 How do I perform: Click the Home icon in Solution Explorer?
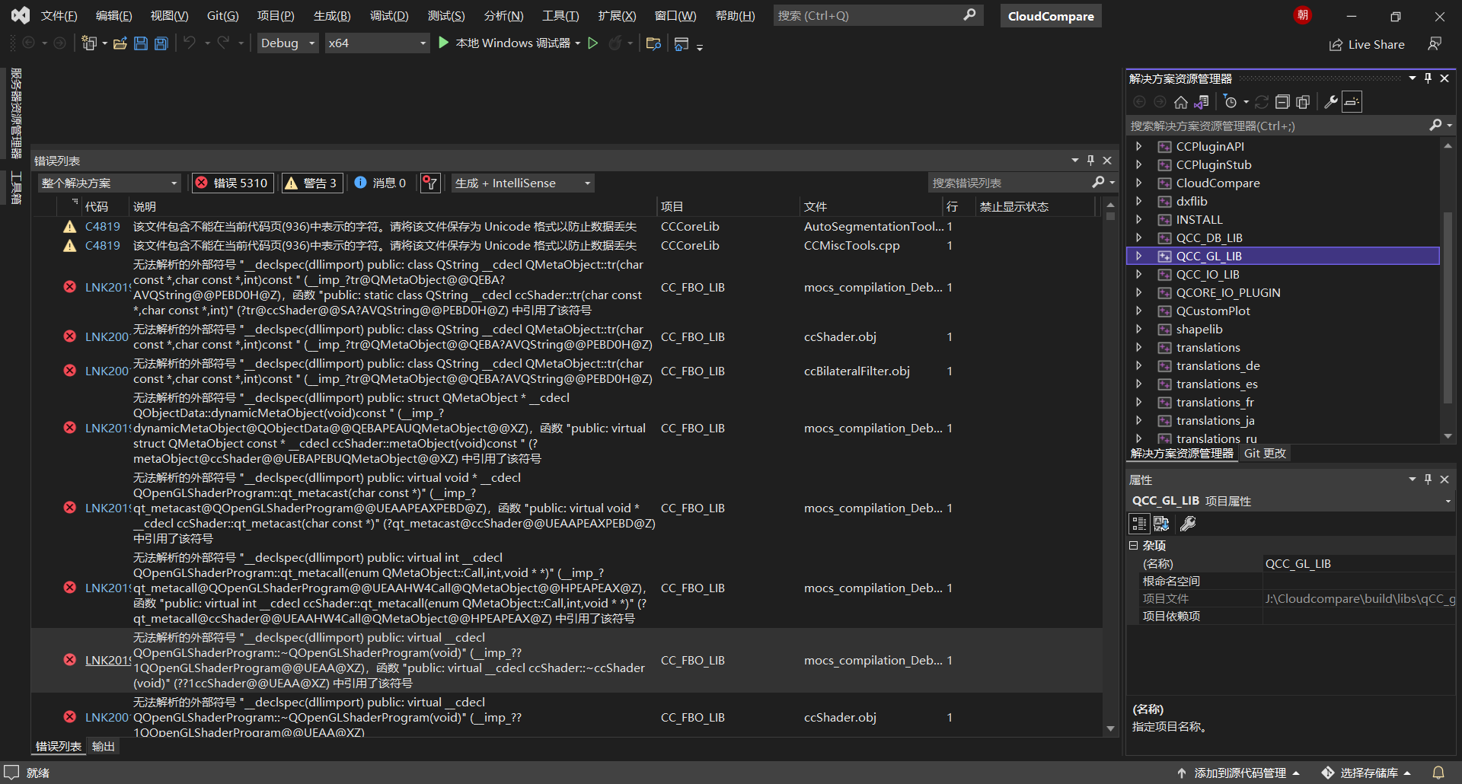1181,102
